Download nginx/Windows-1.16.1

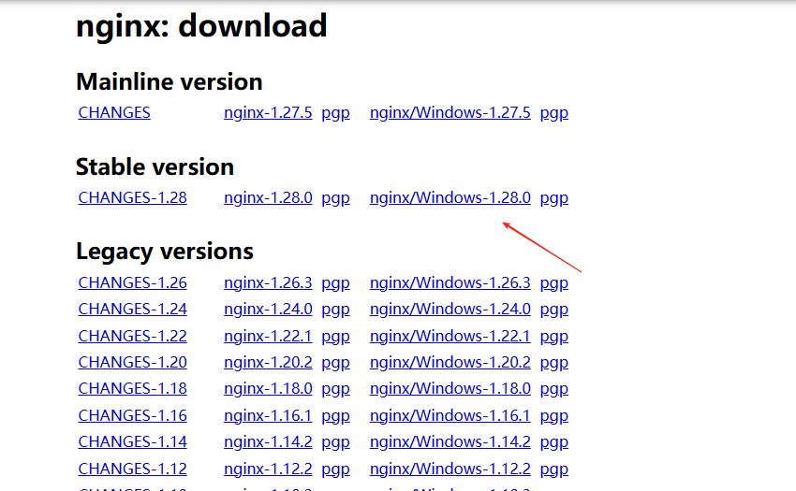[450, 415]
